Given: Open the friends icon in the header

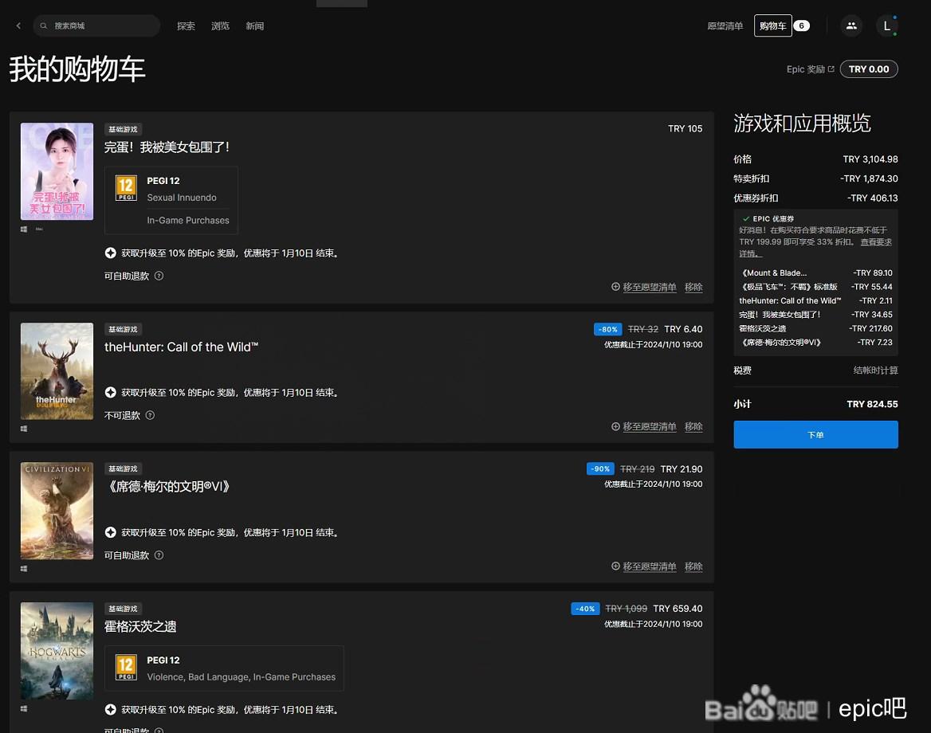Looking at the screenshot, I should (851, 25).
